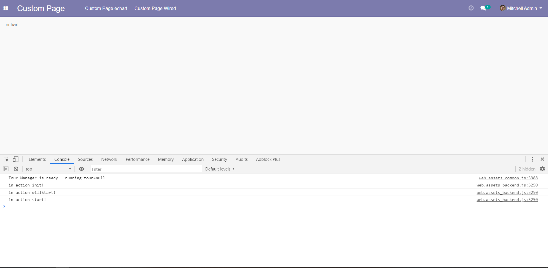Open the Default levels dropdown
Screen dimensions: 548x268
(x=220, y=169)
